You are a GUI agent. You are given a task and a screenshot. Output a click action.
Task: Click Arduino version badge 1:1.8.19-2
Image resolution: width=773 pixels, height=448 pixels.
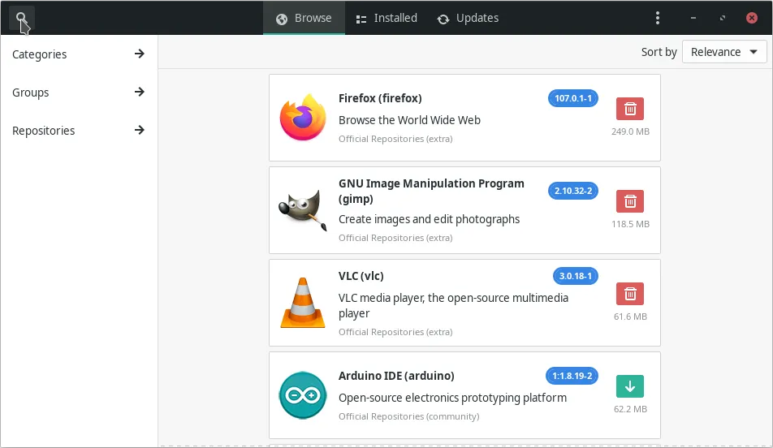pyautogui.click(x=572, y=376)
